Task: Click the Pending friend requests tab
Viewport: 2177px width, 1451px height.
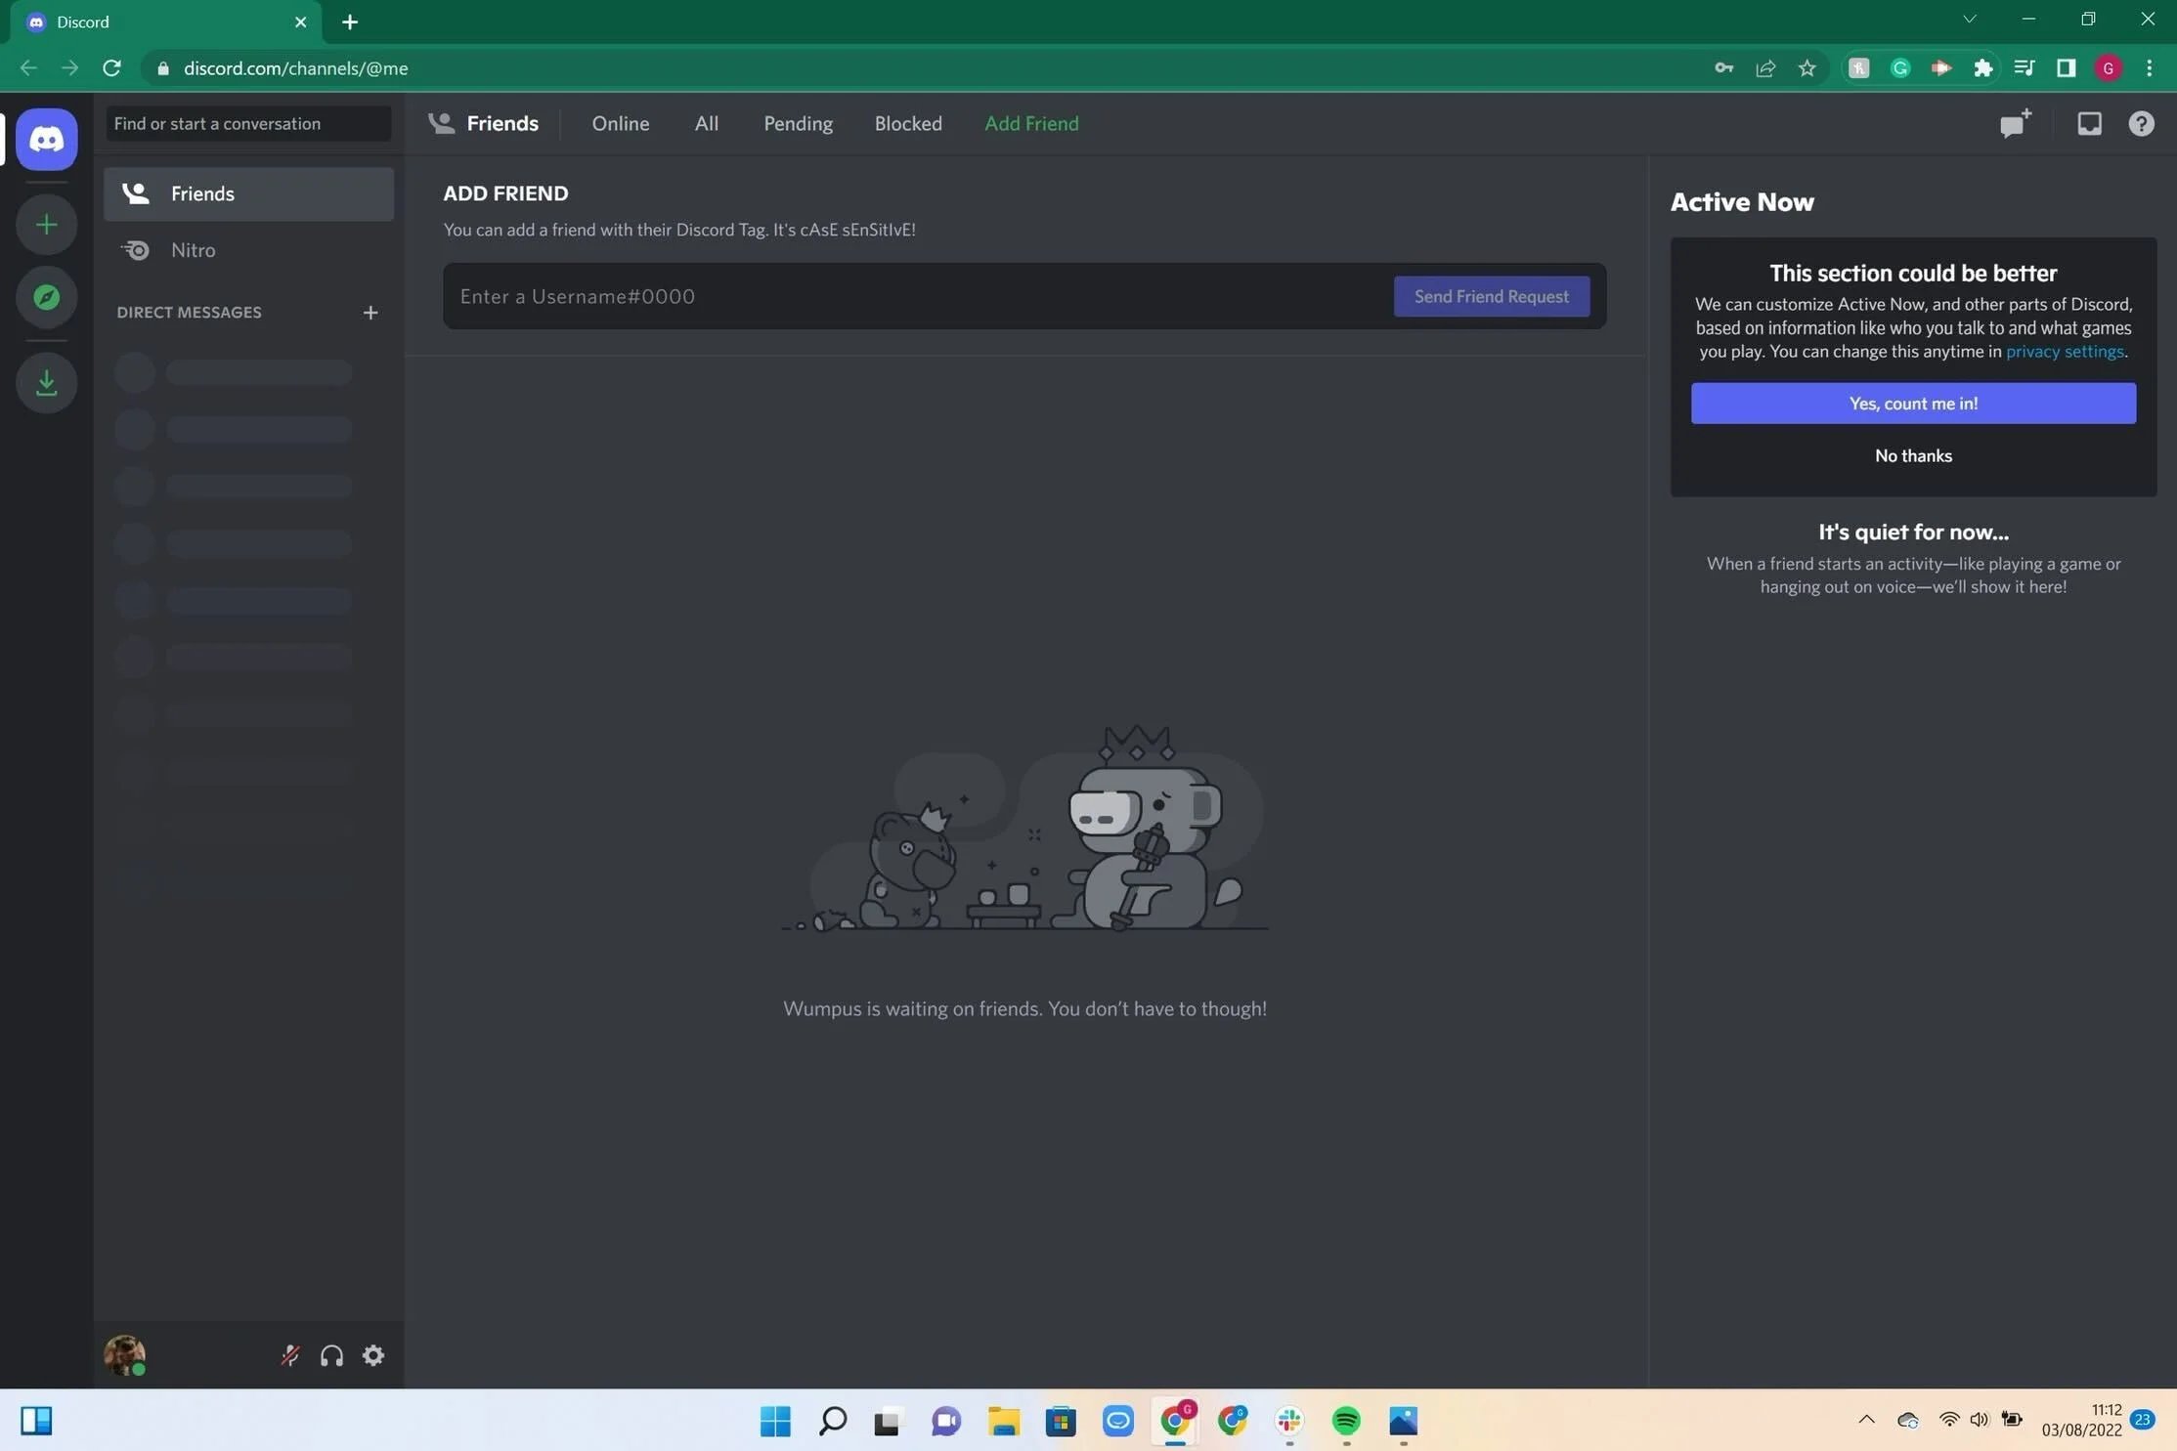Action: (x=799, y=123)
